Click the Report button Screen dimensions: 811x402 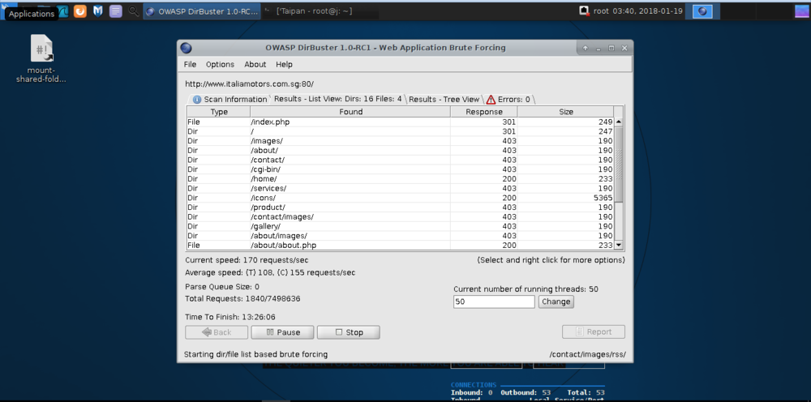pyautogui.click(x=594, y=332)
